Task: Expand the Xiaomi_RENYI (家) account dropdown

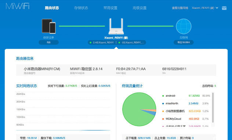Action: [x=205, y=8]
